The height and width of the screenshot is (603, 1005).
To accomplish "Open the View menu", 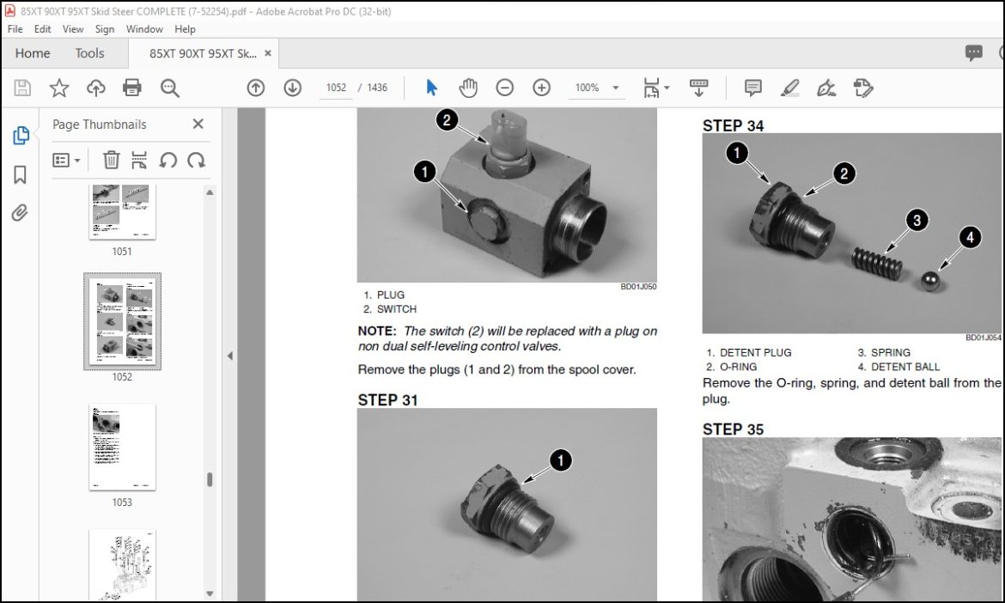I will pos(73,29).
